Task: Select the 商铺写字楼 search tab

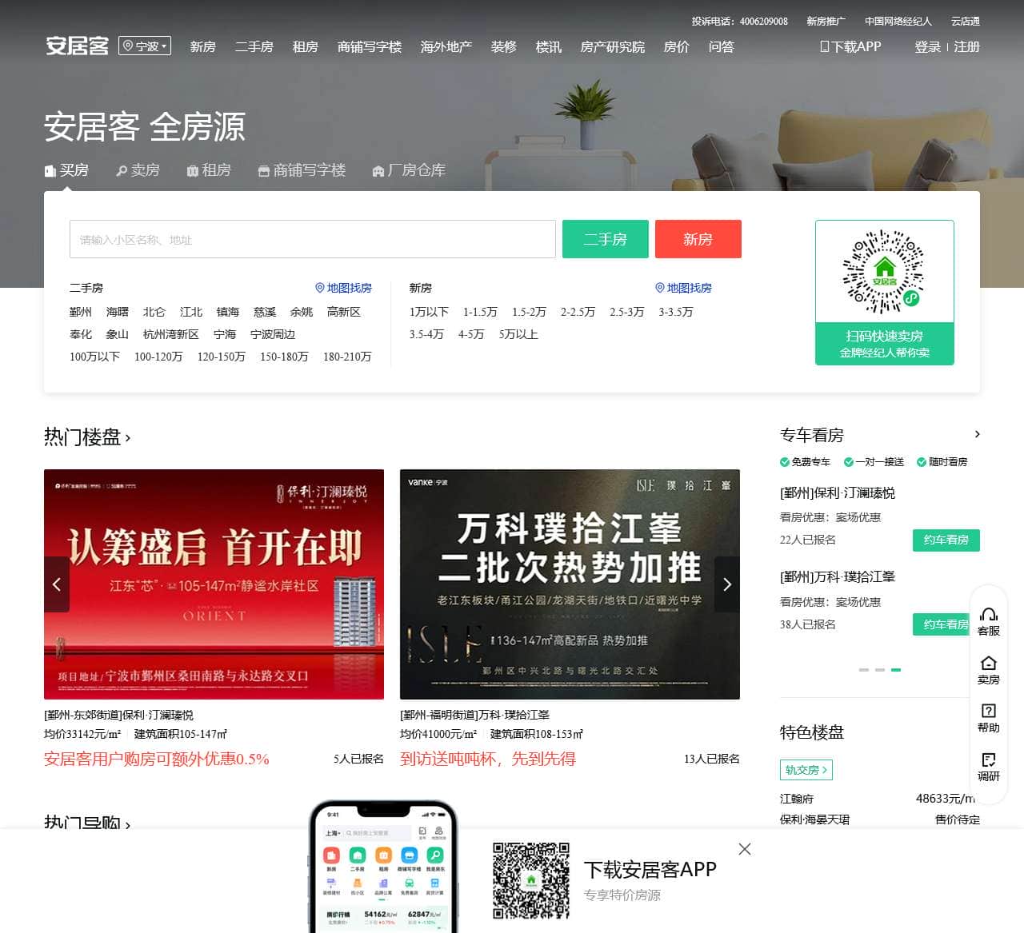Action: pyautogui.click(x=302, y=170)
